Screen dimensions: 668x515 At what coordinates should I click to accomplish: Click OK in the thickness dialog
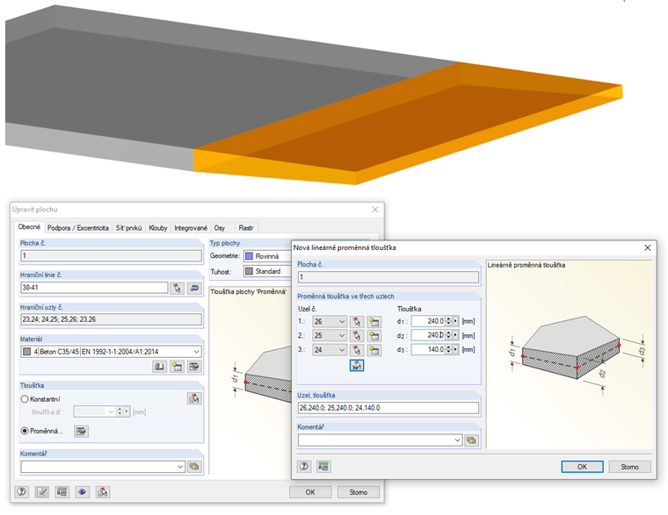(x=582, y=467)
